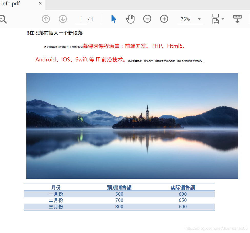Screen dimensions: 250x233
Task: Click the 75% zoom value field
Action: 185,19
